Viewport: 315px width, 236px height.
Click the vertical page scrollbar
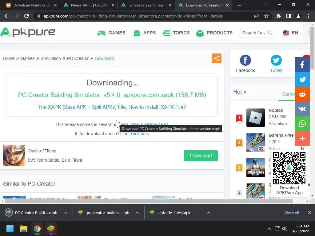pyautogui.click(x=313, y=49)
